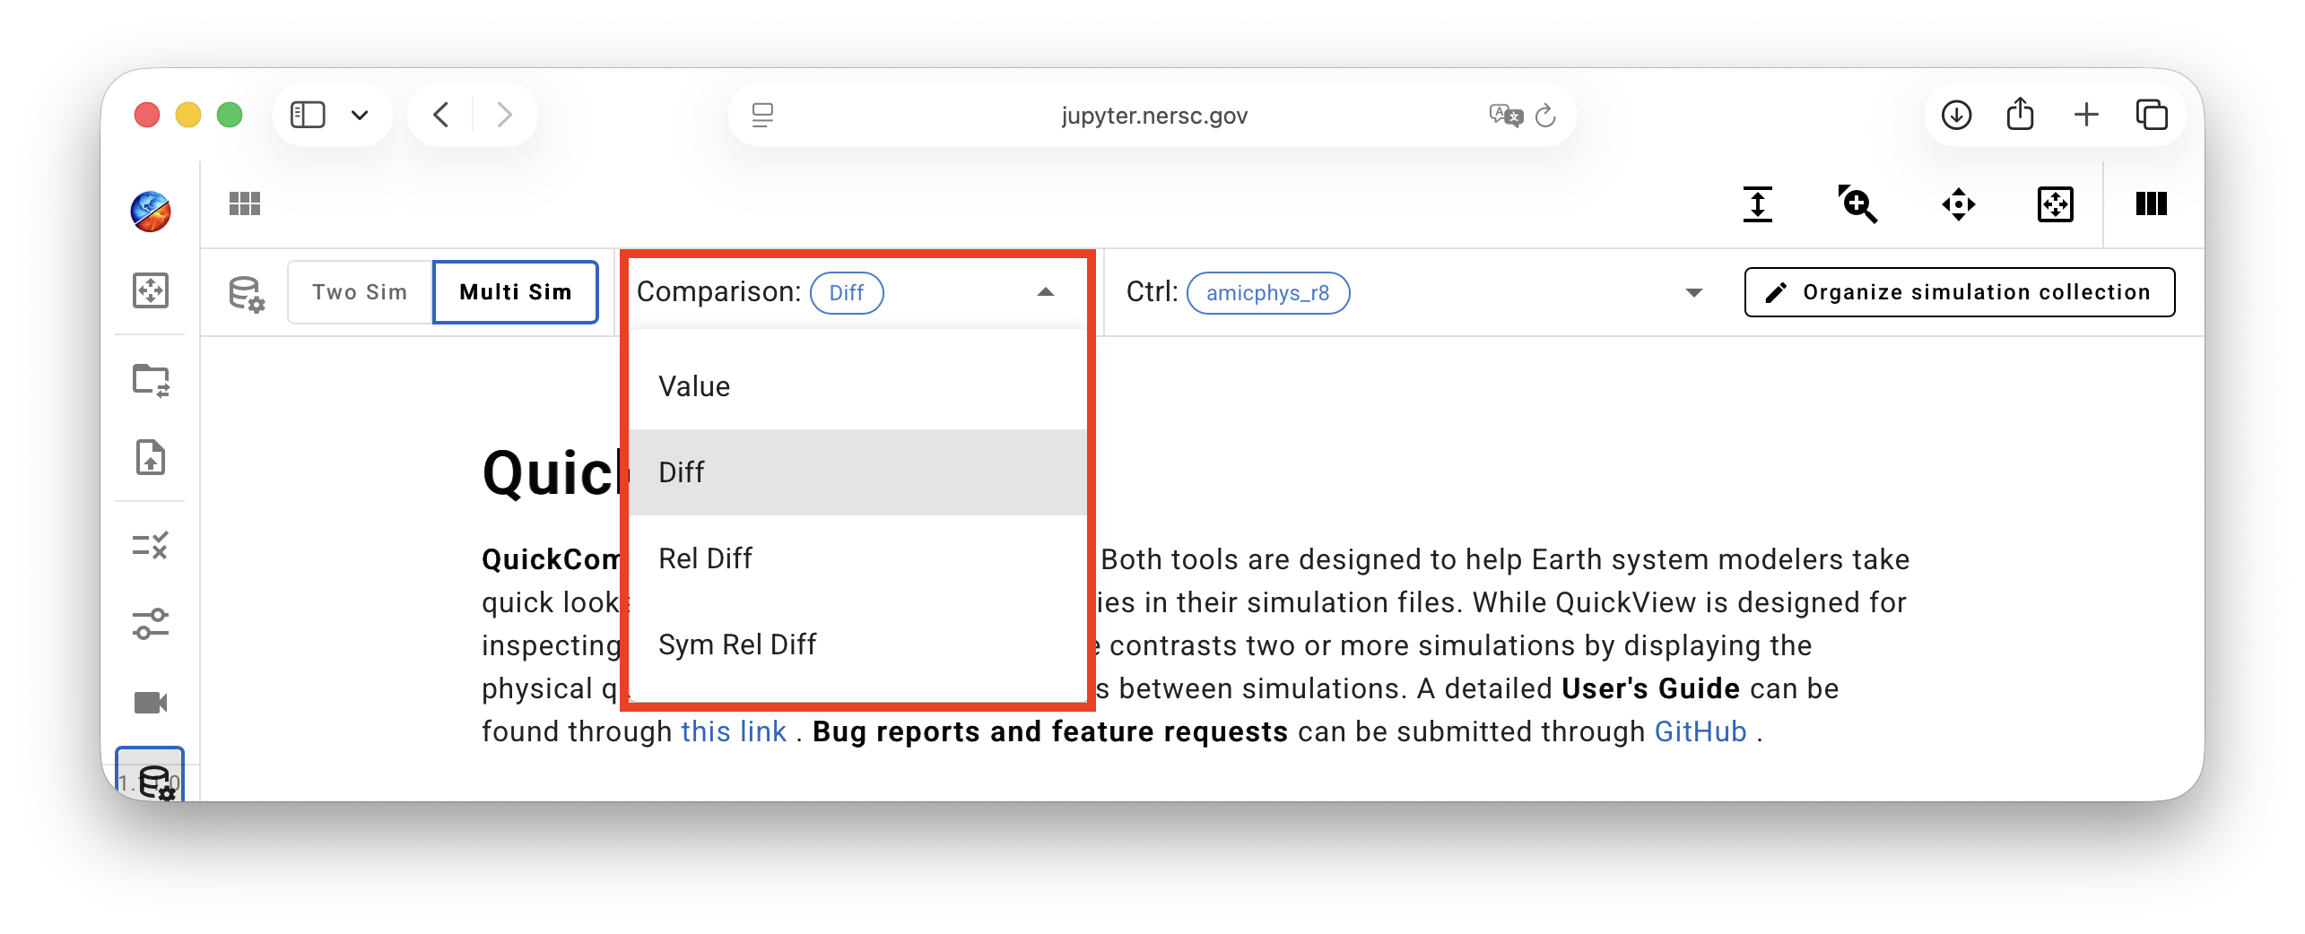Choose Diff in Comparison list
2305x934 pixels.
coord(858,472)
